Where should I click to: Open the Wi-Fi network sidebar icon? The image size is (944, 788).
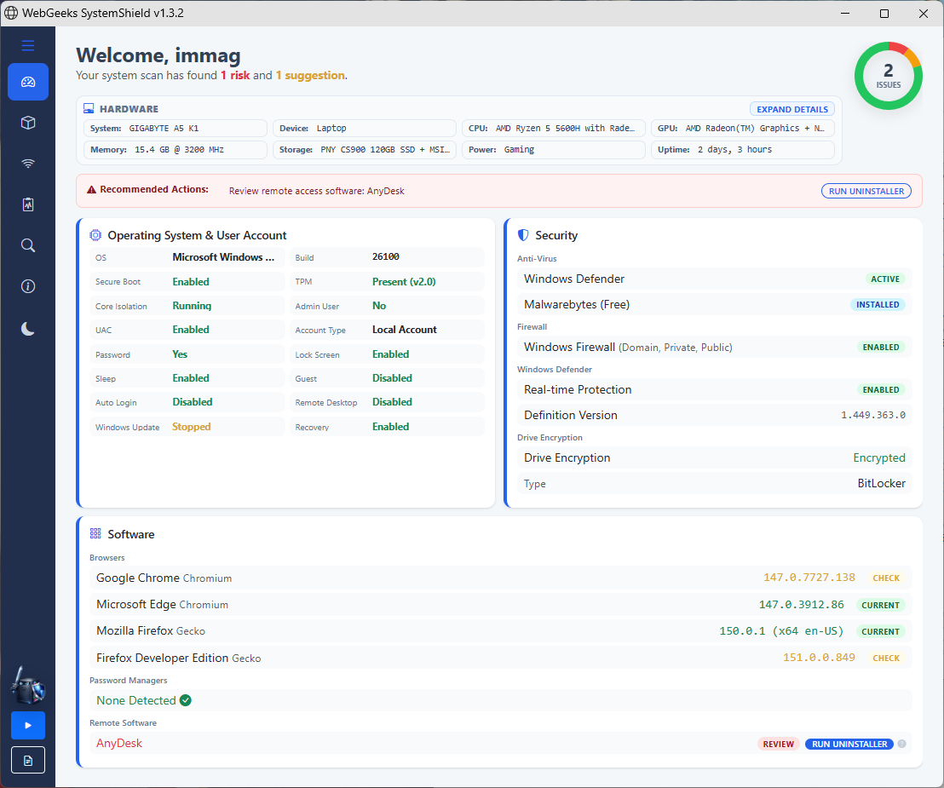point(28,164)
